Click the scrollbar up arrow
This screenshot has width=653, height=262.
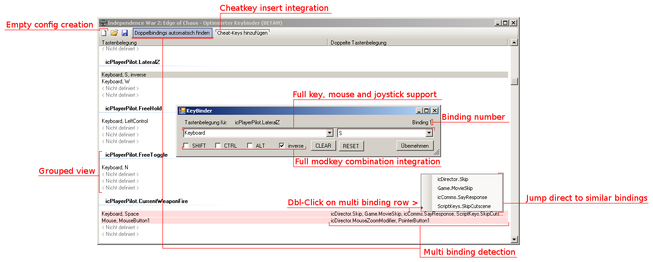tap(514, 42)
